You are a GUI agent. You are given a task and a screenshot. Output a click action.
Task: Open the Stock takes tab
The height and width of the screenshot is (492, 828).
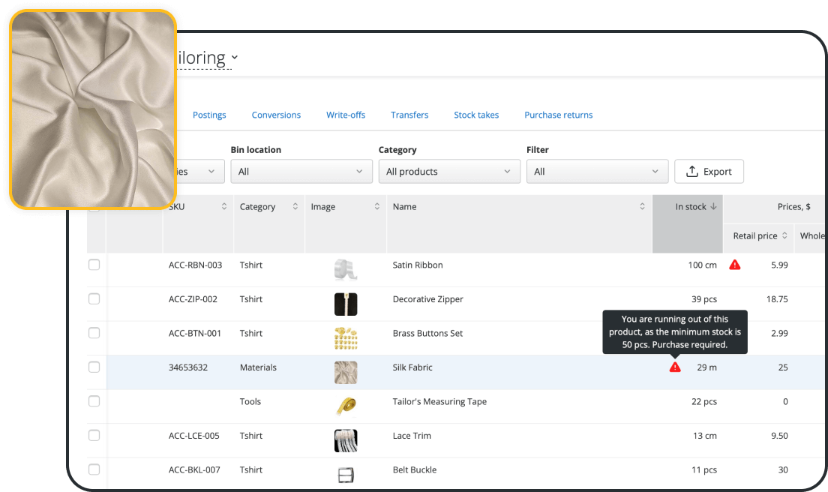pos(476,115)
